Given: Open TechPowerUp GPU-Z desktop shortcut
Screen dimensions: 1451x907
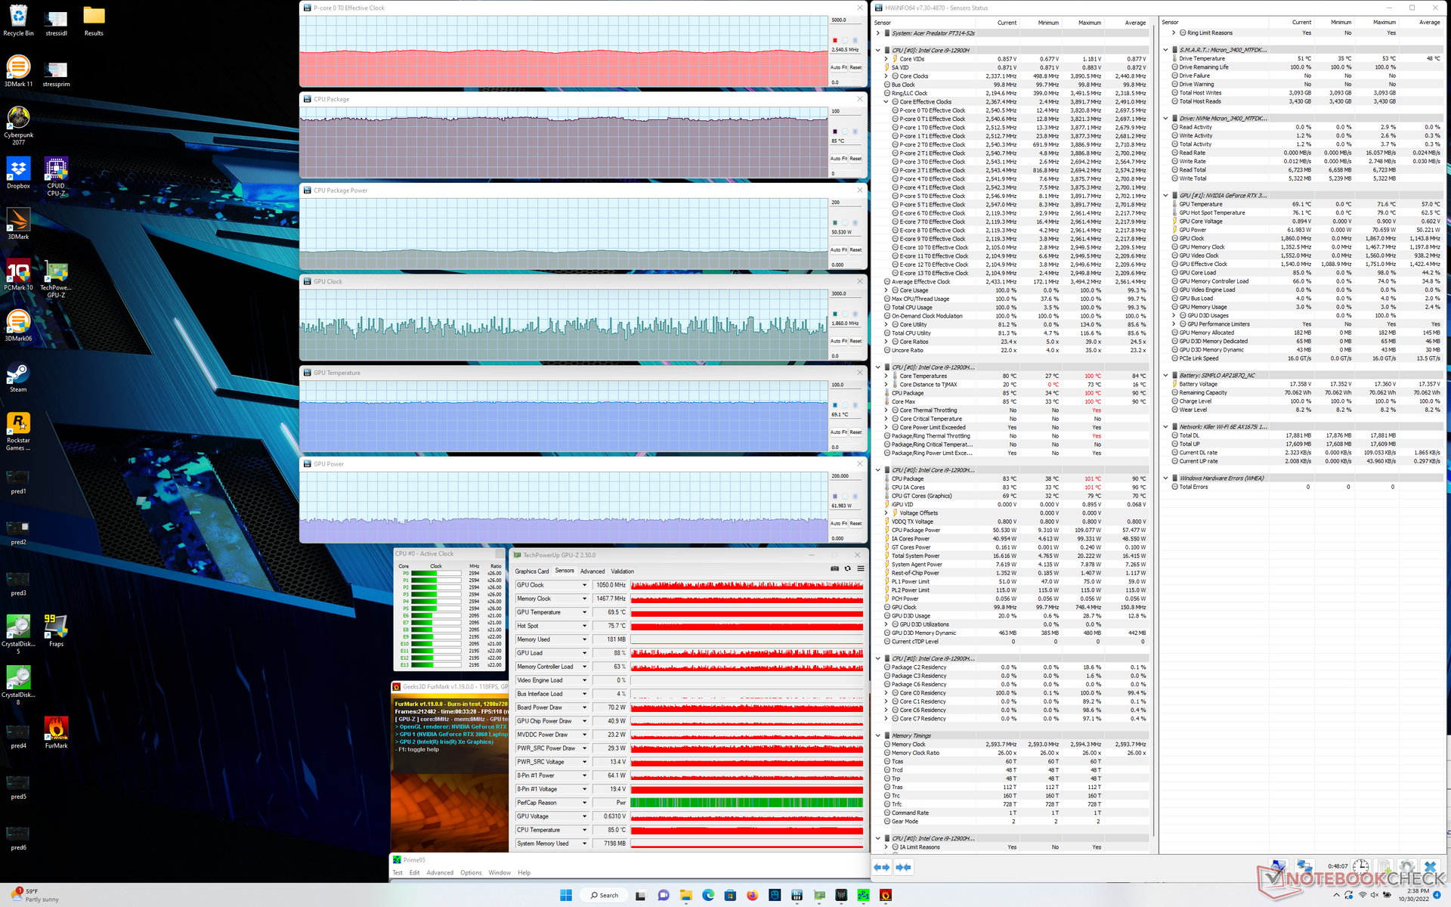Looking at the screenshot, I should 56,279.
